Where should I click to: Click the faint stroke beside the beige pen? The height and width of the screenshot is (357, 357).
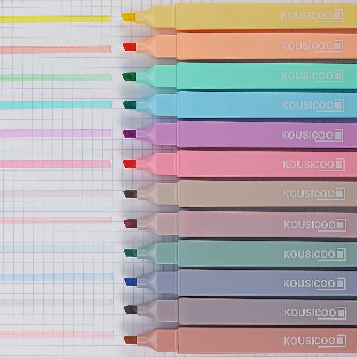[55, 194]
